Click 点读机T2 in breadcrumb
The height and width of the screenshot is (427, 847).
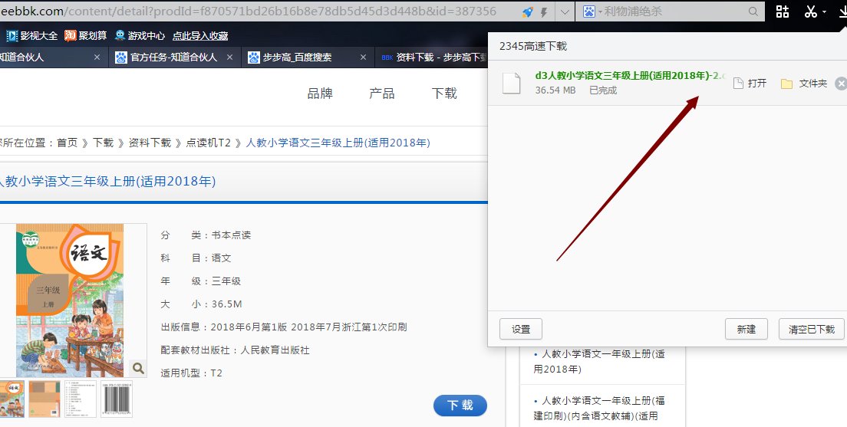[x=209, y=143]
